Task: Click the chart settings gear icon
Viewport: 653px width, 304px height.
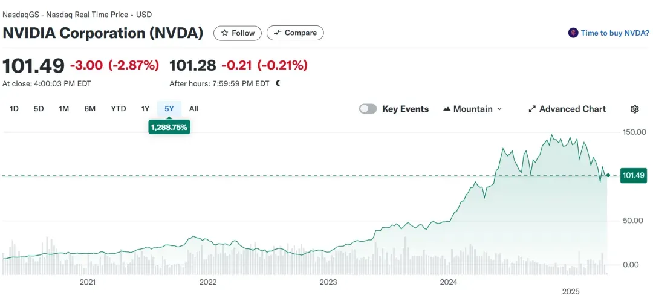Action: 635,109
